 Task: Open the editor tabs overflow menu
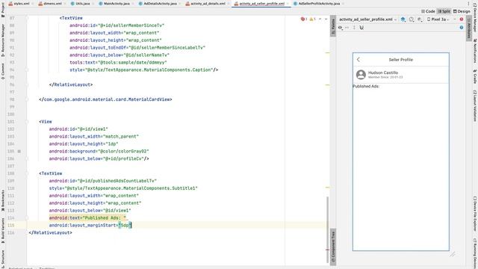pos(468,4)
